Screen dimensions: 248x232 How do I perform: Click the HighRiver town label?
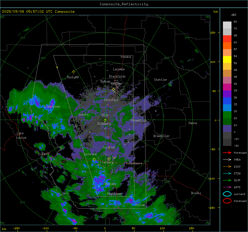point(114,194)
